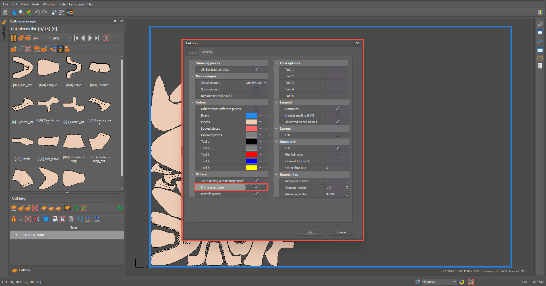Select the eraser tool in toolbar
546x286 pixels.
coord(54,12)
